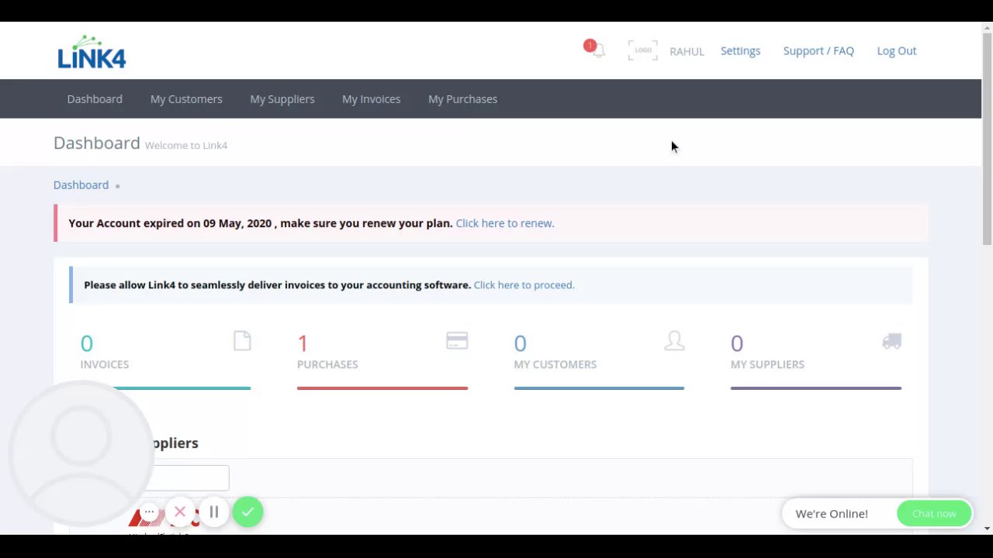This screenshot has height=558, width=993.
Task: Click the 0 Invoices count
Action: coord(86,343)
